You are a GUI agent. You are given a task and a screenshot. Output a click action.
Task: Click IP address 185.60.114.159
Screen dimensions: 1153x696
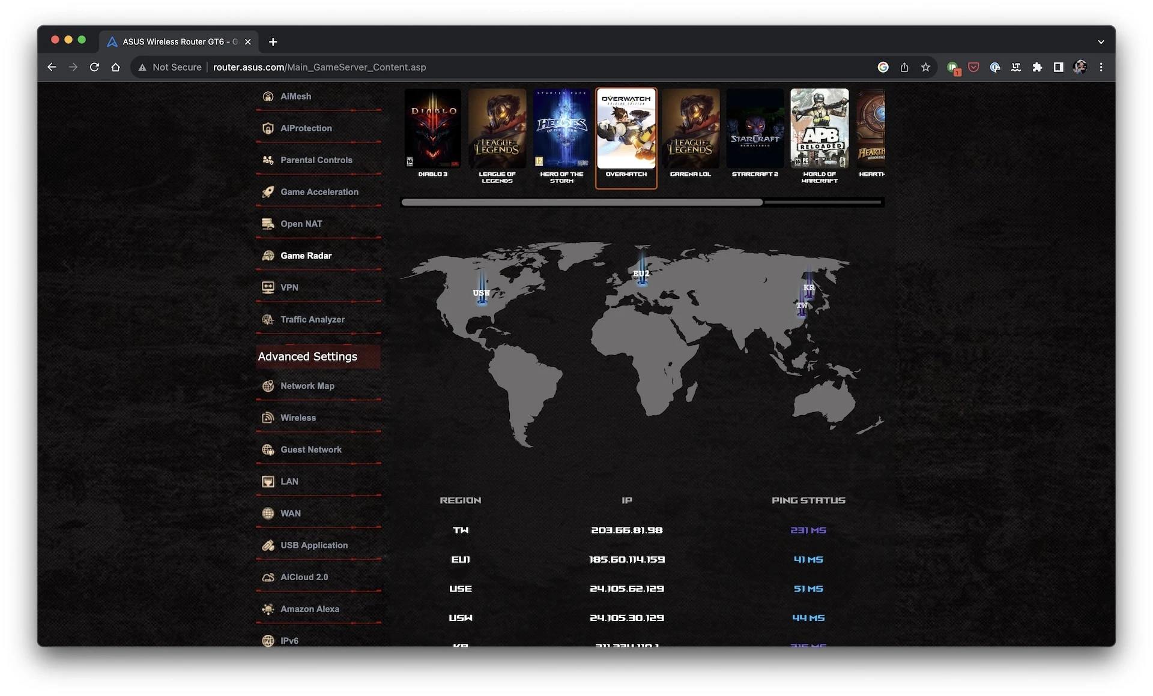[x=627, y=559]
